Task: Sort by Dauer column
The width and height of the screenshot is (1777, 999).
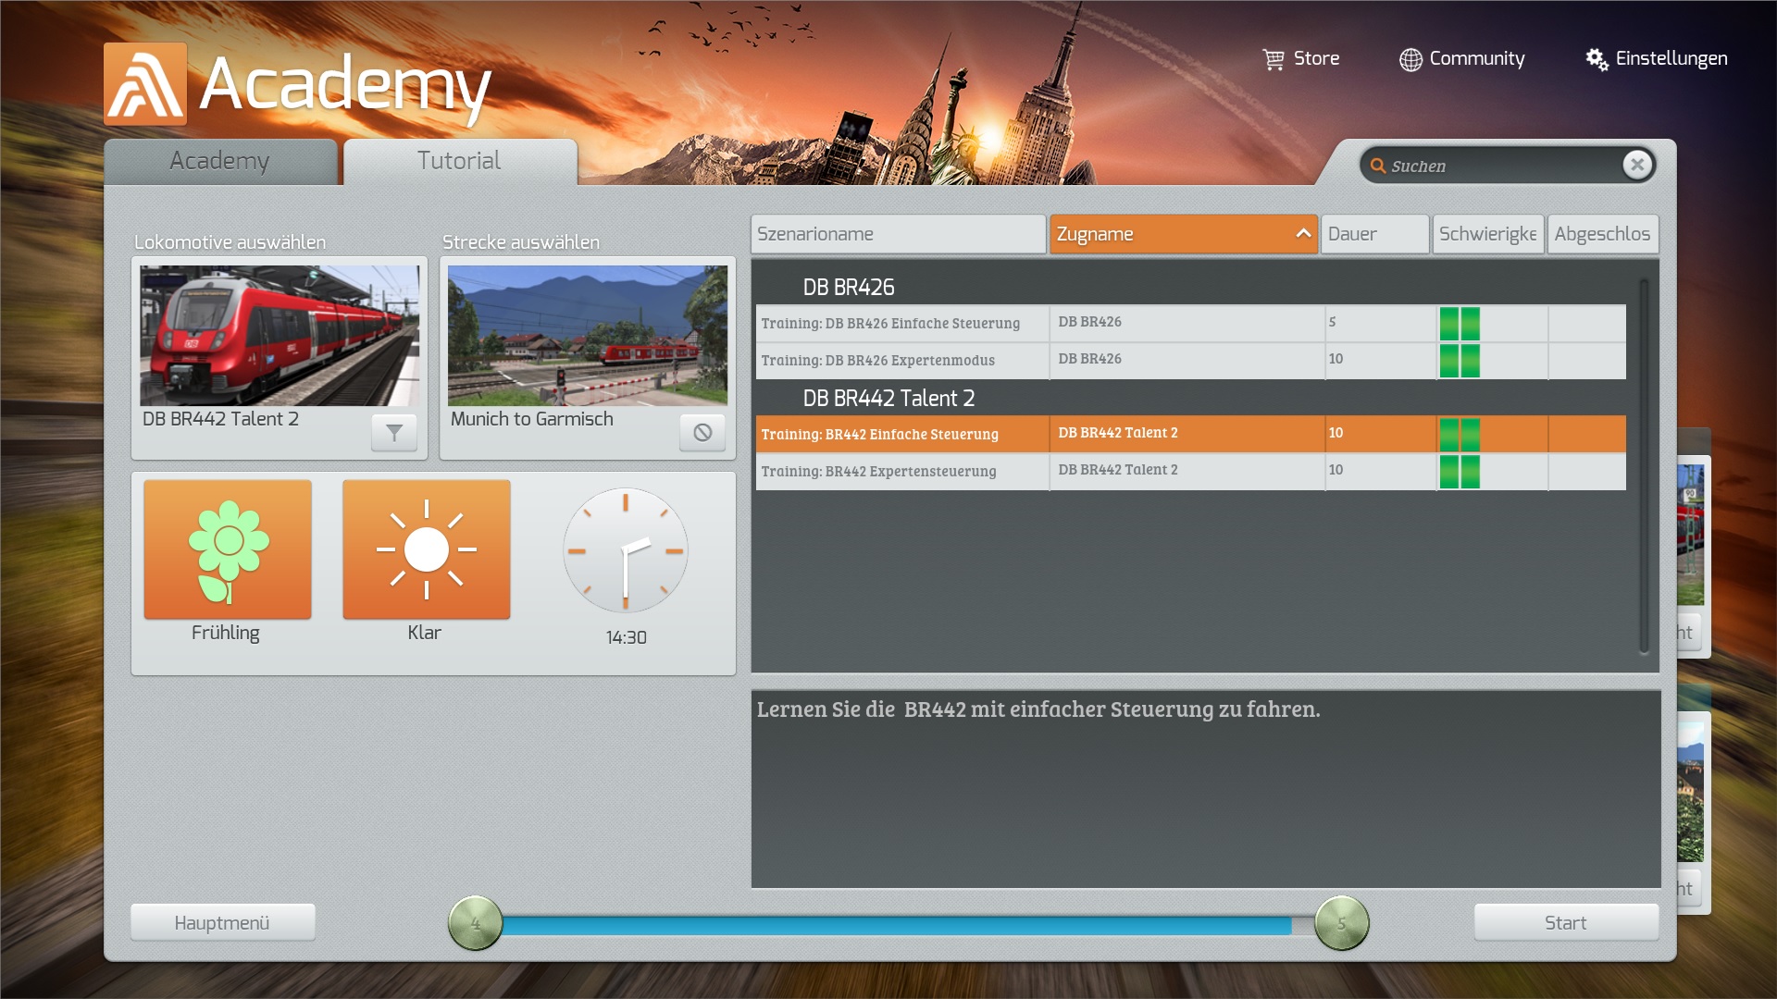Action: (1375, 234)
